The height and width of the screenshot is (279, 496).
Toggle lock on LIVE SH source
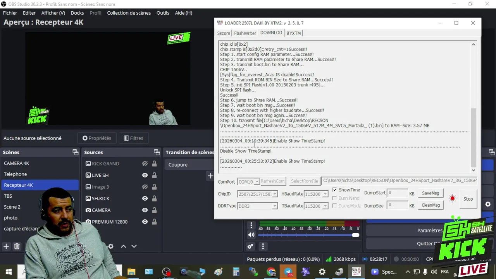tap(154, 175)
